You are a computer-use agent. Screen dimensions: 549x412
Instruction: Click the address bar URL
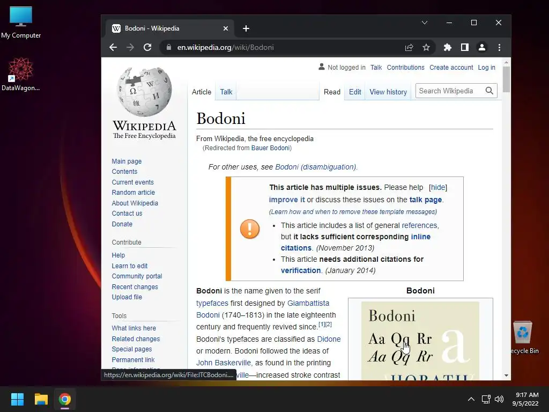[x=226, y=47]
